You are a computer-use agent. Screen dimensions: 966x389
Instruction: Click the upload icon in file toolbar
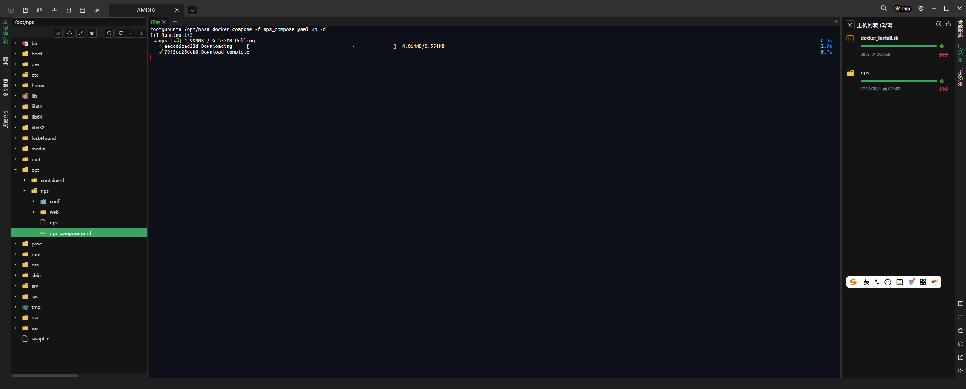[142, 33]
